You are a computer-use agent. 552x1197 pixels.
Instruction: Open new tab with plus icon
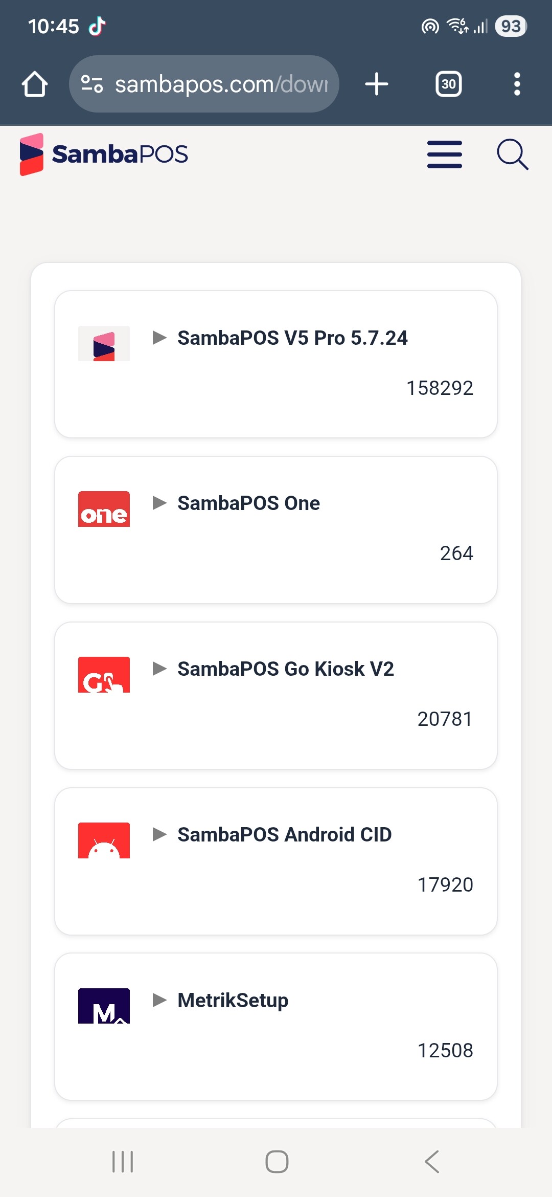pyautogui.click(x=377, y=84)
